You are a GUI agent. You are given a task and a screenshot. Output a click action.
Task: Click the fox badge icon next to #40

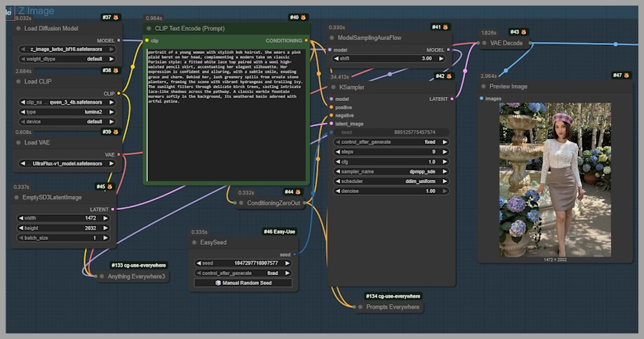click(303, 17)
